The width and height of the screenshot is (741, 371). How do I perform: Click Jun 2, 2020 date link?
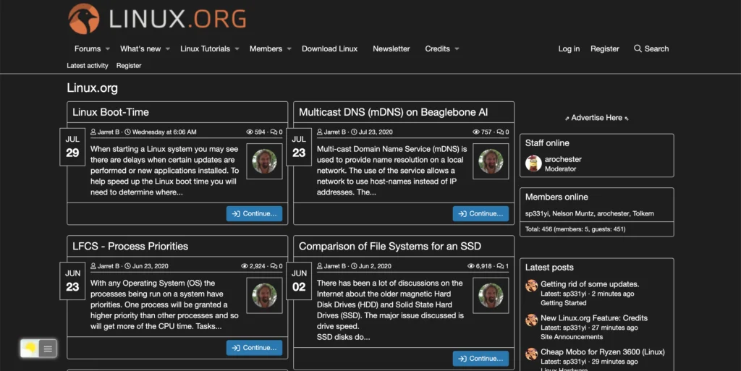pos(375,266)
